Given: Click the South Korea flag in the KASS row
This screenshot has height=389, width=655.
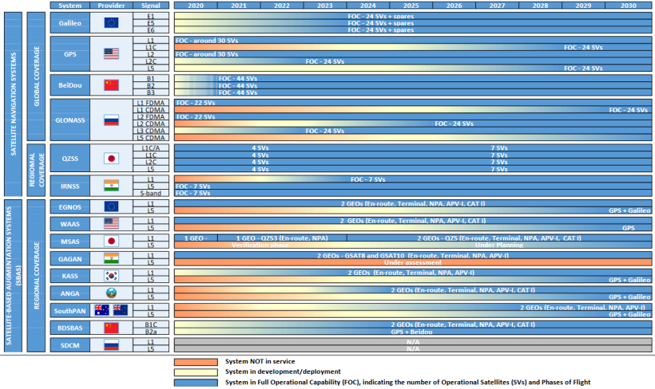Looking at the screenshot, I should pyautogui.click(x=111, y=276).
